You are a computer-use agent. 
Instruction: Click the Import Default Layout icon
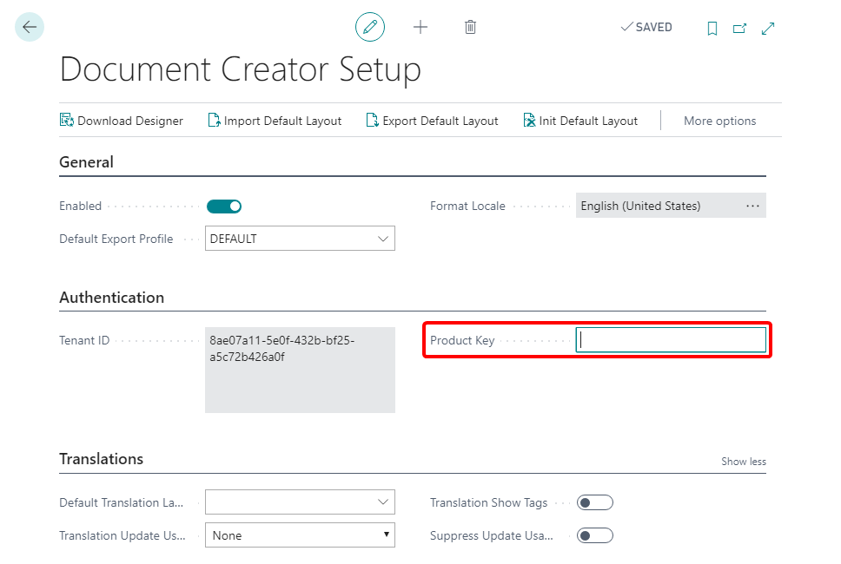click(214, 121)
